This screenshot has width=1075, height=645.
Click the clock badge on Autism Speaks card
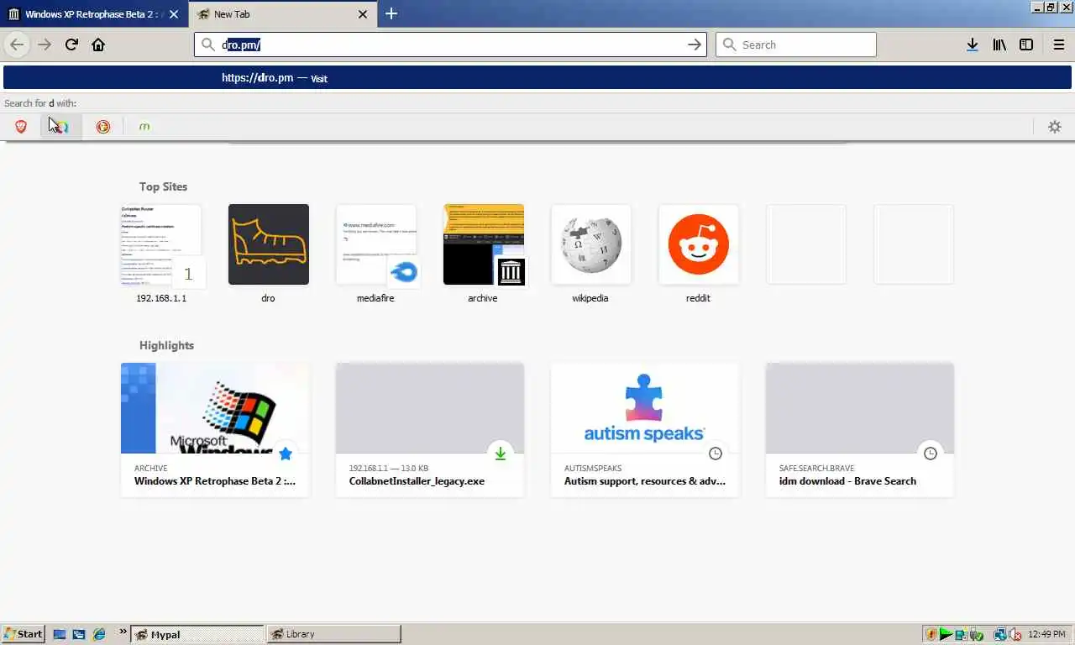pyautogui.click(x=716, y=454)
